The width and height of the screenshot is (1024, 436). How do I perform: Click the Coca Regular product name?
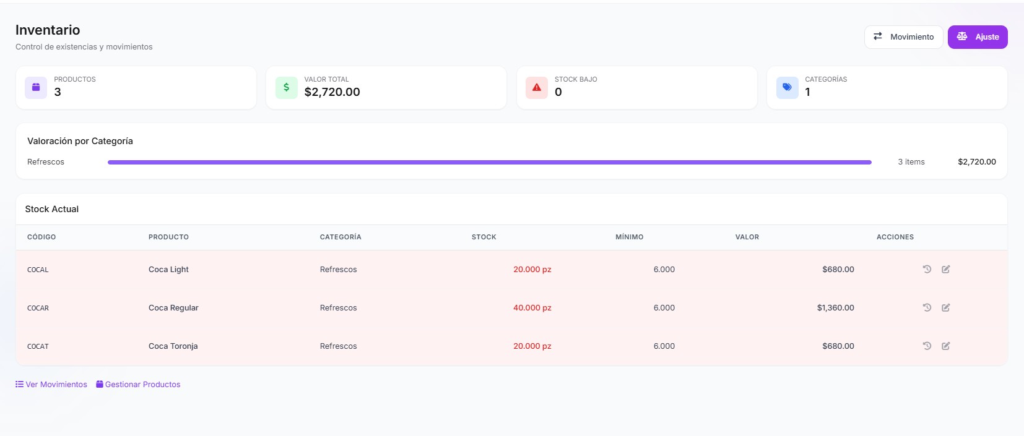pyautogui.click(x=173, y=307)
